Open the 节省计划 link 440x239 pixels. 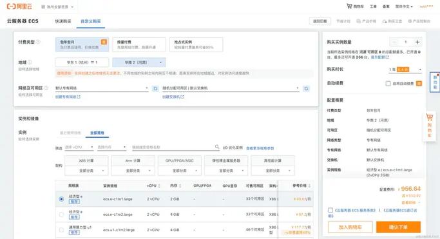click(343, 21)
